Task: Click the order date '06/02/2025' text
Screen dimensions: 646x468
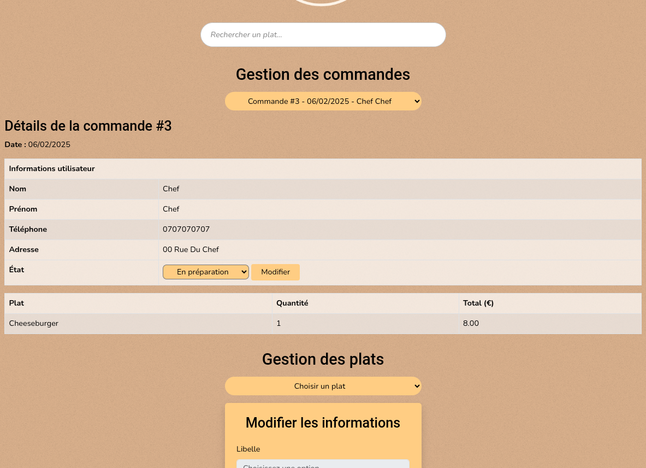Action: pos(49,145)
